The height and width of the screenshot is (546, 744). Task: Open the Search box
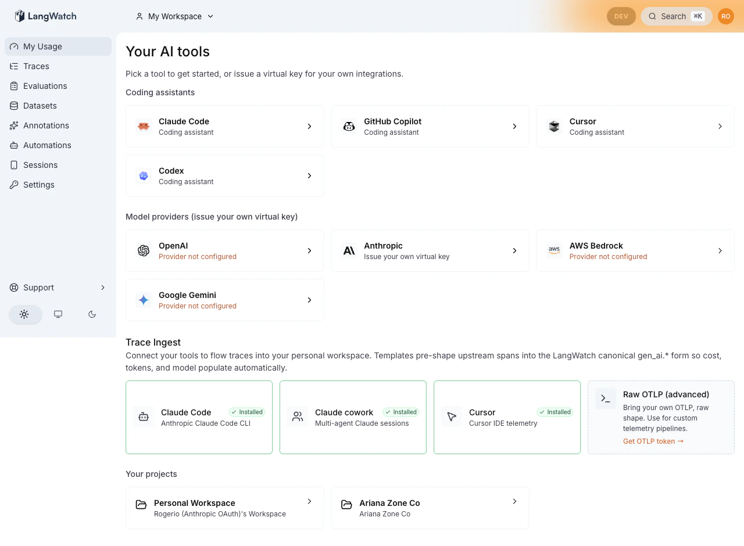pyautogui.click(x=677, y=16)
